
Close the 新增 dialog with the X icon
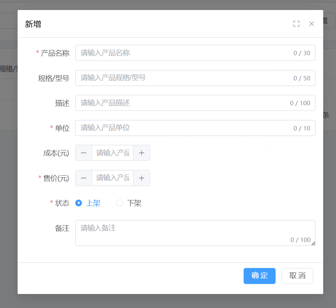click(312, 24)
